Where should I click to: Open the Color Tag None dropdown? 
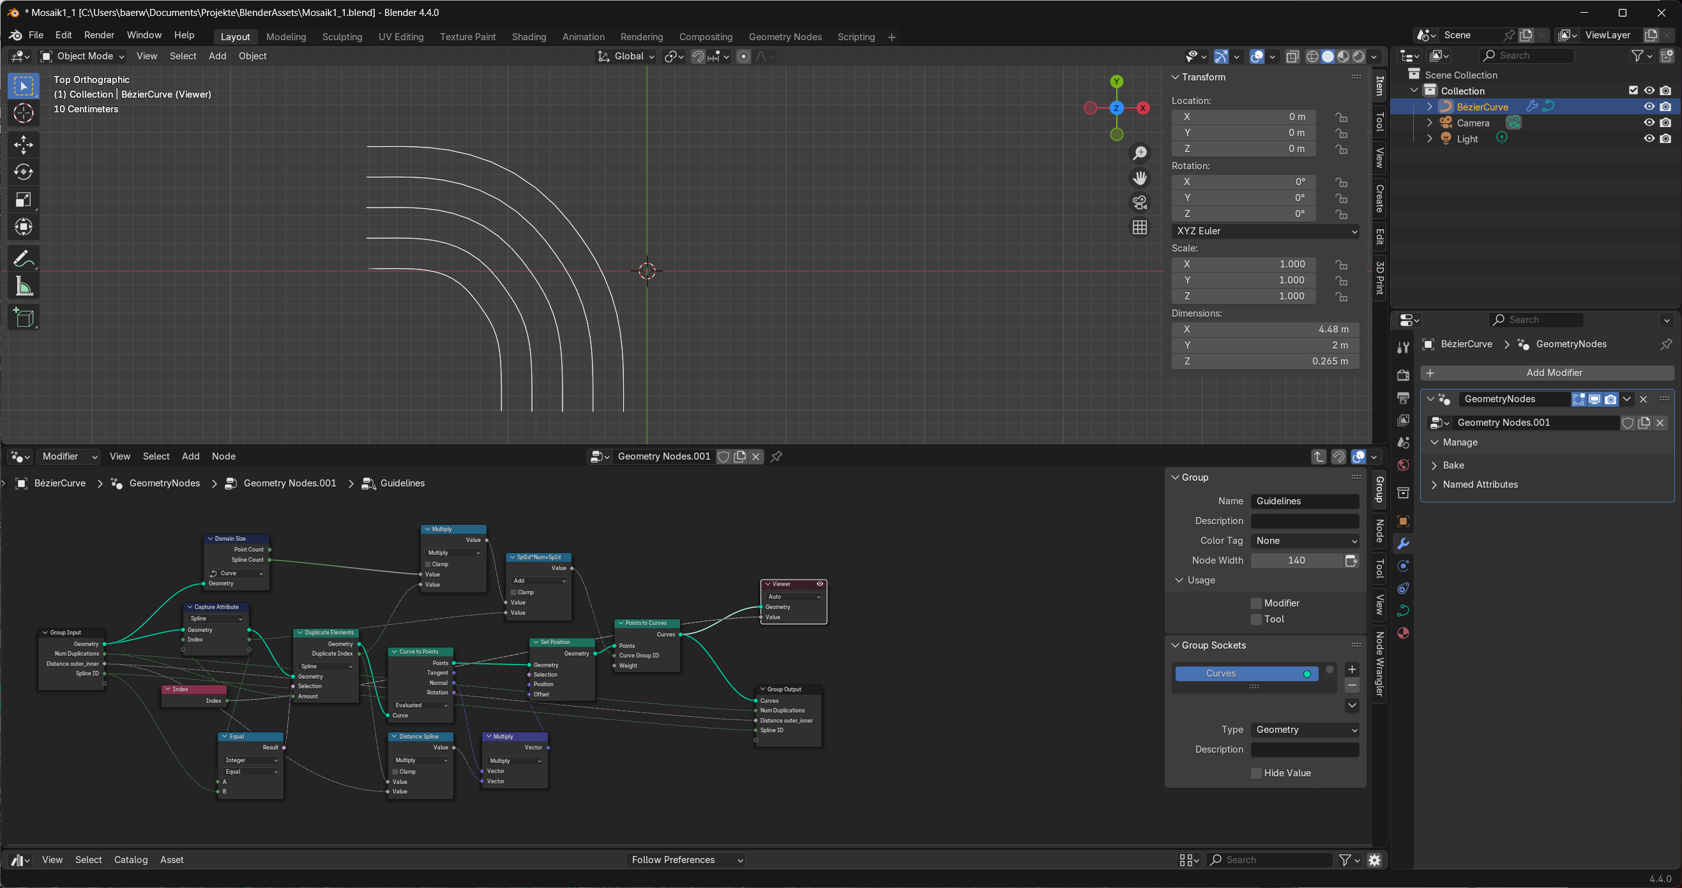1305,541
